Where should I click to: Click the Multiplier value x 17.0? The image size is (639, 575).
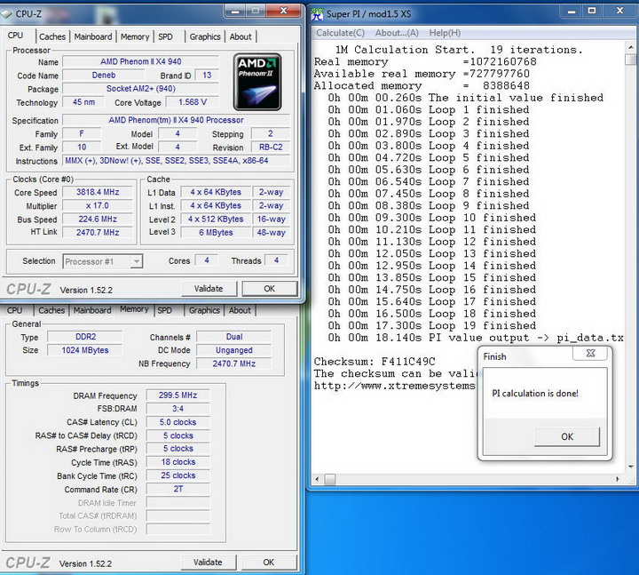click(98, 205)
